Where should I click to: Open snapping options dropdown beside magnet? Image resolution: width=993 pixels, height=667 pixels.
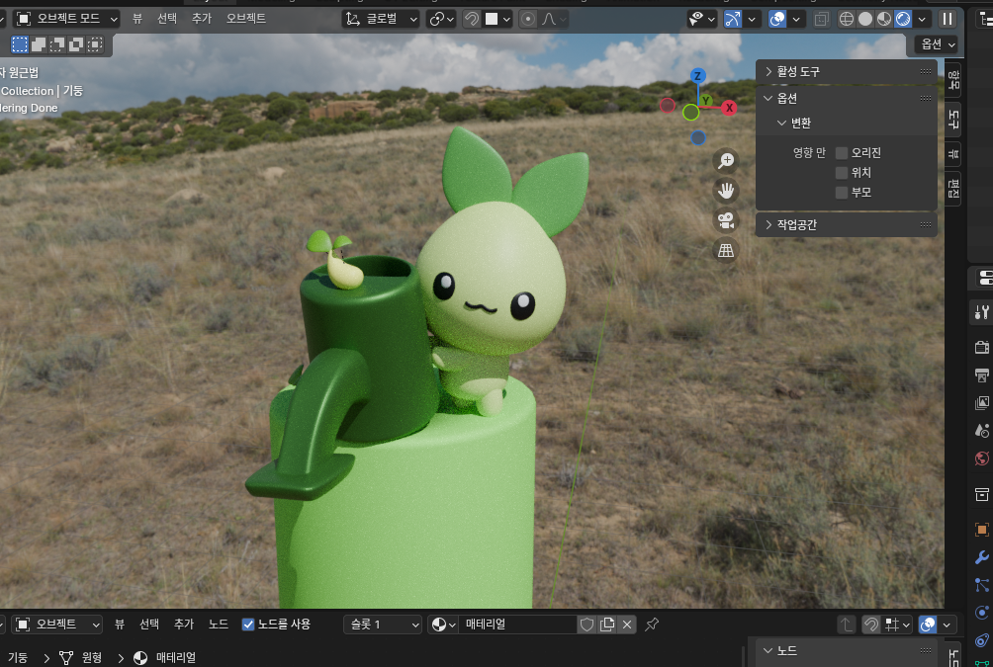coord(498,19)
